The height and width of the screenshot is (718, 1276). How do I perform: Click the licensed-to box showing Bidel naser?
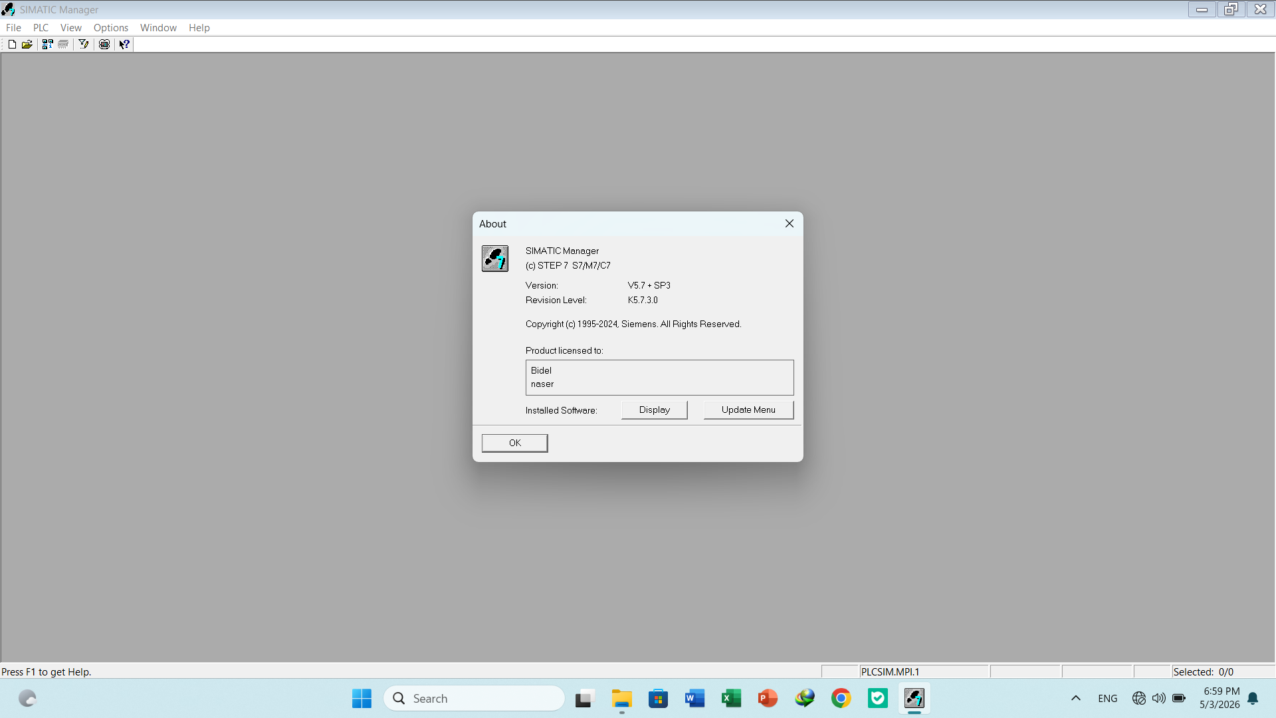pos(660,378)
